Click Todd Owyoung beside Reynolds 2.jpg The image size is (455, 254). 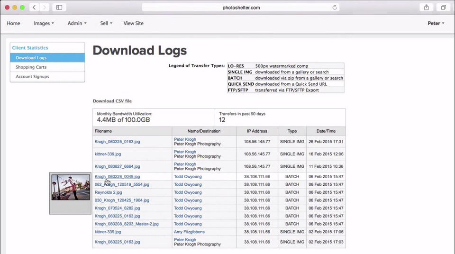pyautogui.click(x=188, y=192)
